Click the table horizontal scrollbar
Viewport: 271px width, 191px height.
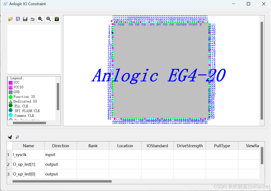click(x=62, y=181)
